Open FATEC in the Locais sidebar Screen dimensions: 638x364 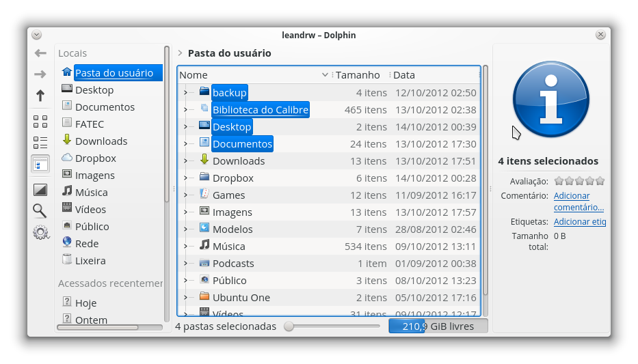tap(90, 124)
